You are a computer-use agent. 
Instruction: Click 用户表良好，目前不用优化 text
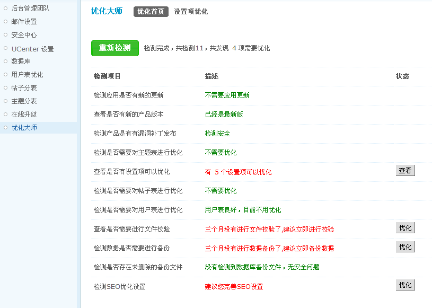click(243, 210)
